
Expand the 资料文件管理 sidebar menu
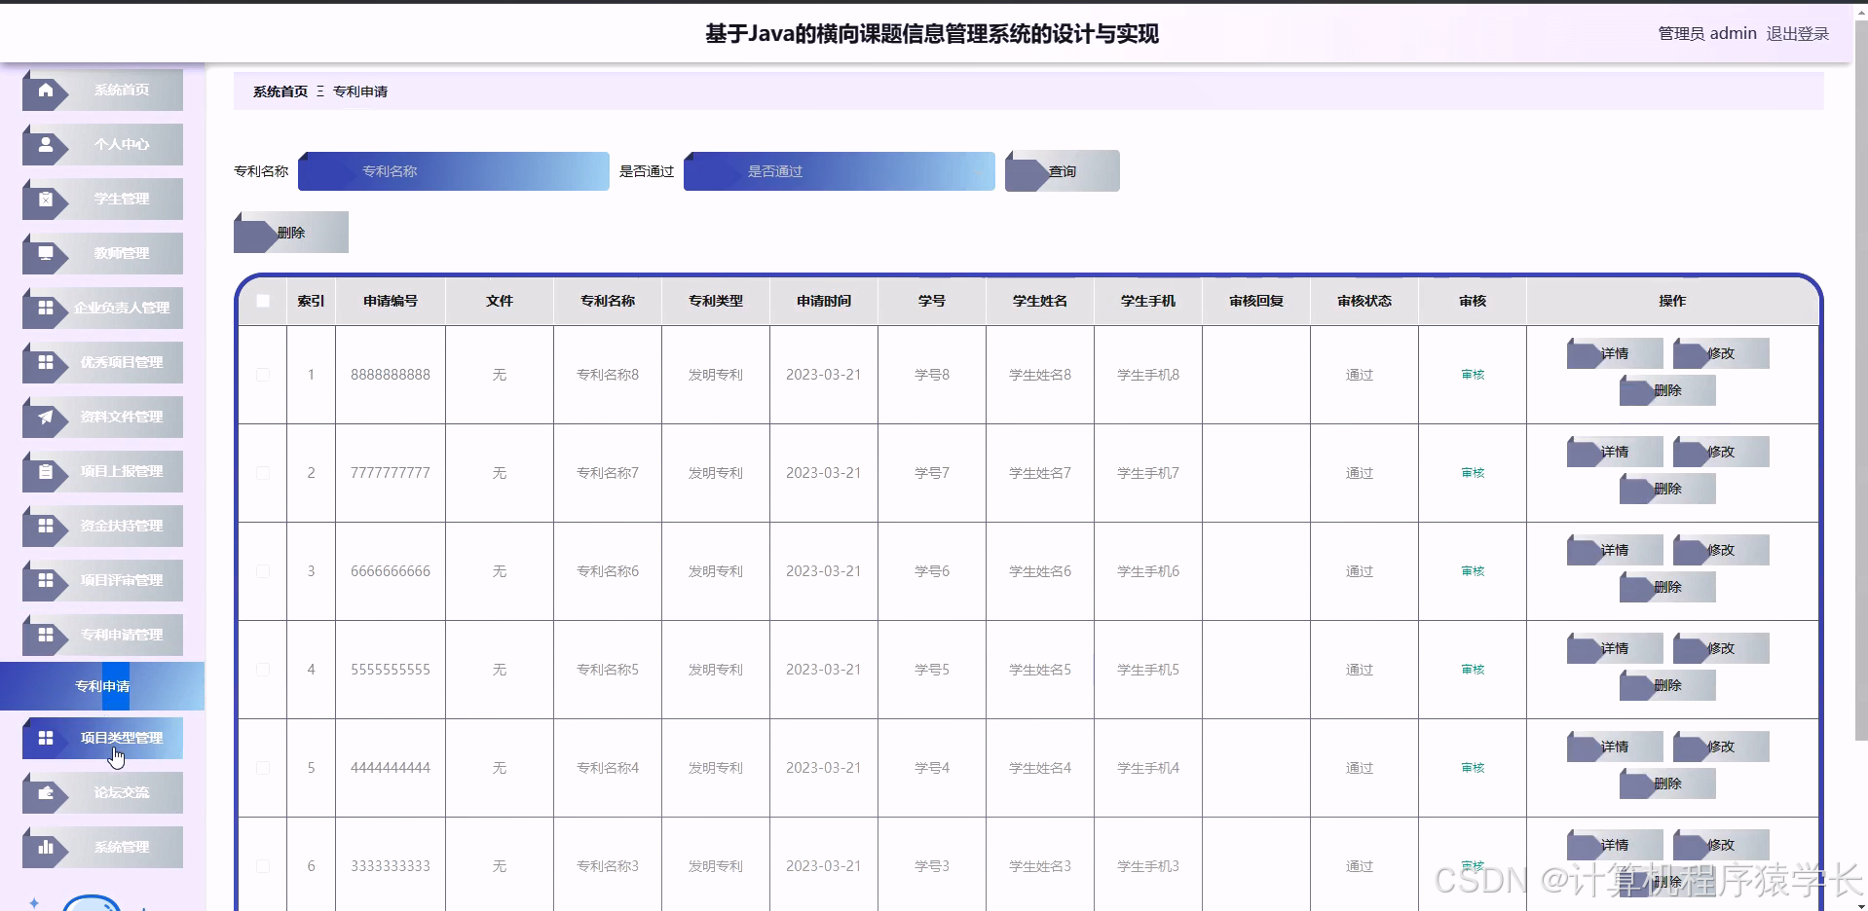(x=102, y=417)
